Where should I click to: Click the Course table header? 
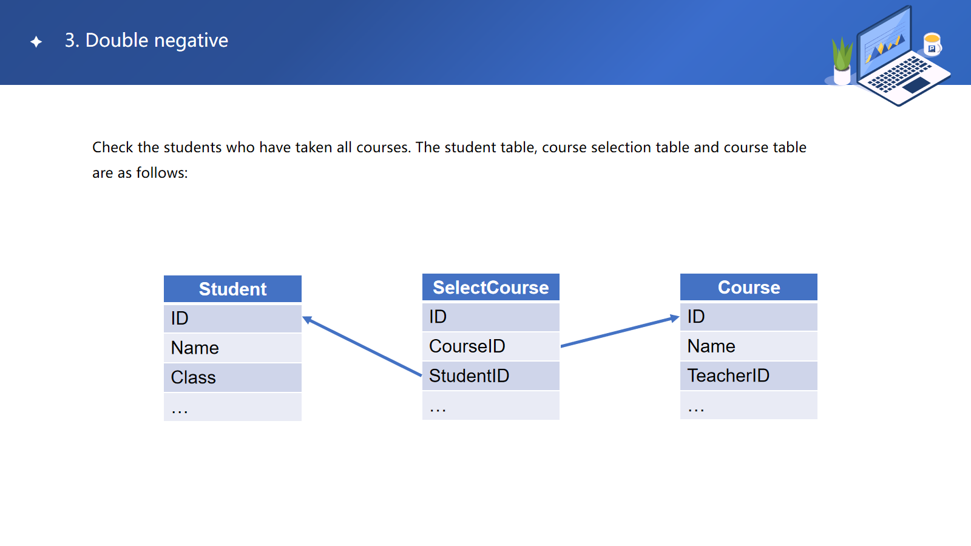click(x=748, y=288)
